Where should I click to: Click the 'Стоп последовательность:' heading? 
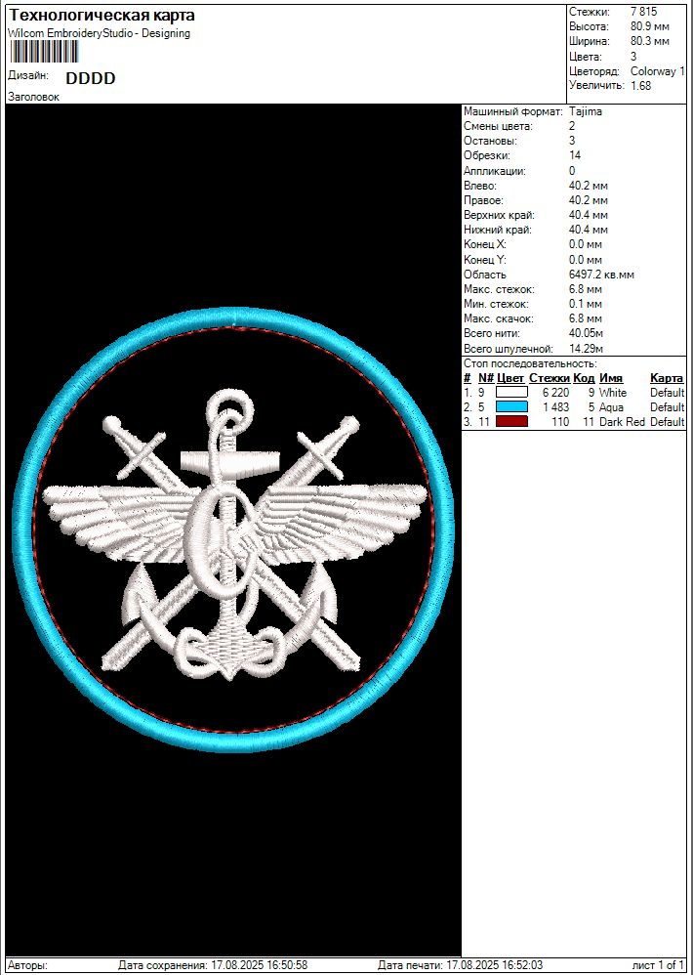tap(530, 363)
